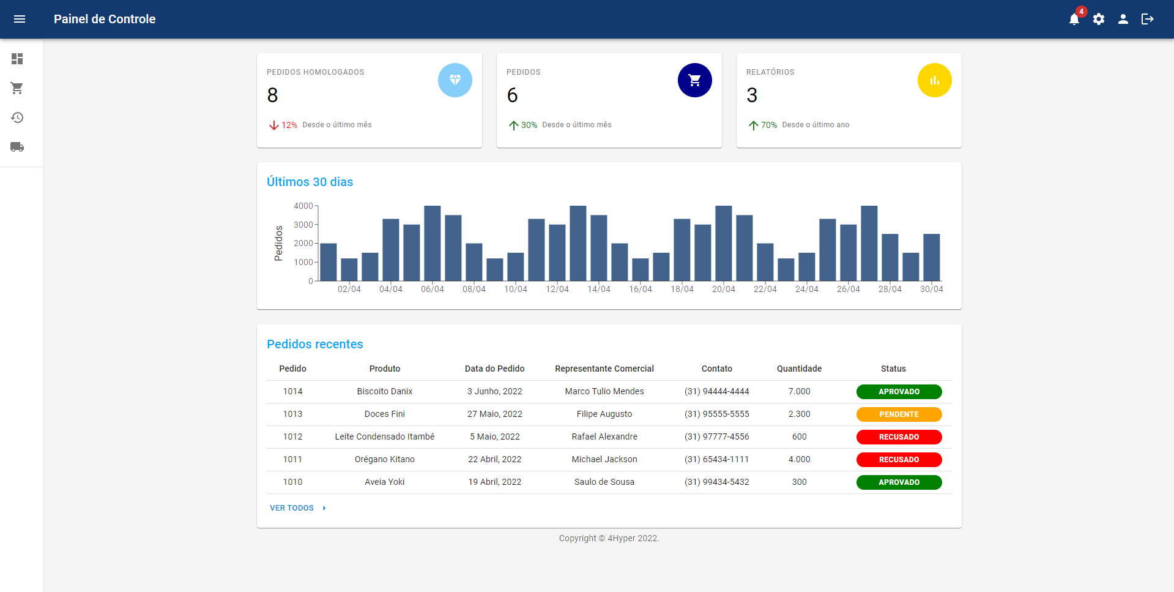The height and width of the screenshot is (592, 1174).
Task: Open the hamburger navigation menu
Action: (20, 19)
